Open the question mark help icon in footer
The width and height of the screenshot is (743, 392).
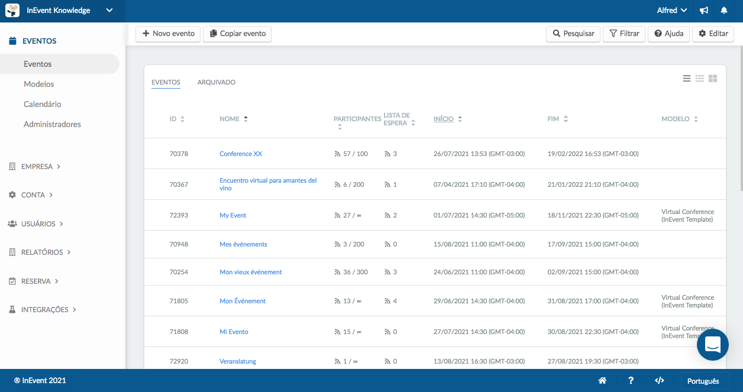(631, 381)
